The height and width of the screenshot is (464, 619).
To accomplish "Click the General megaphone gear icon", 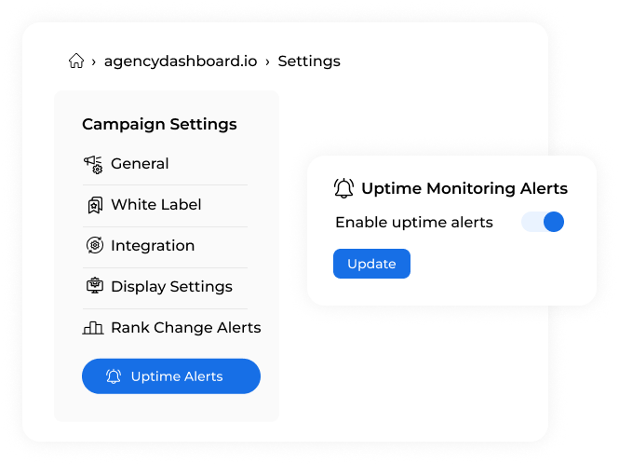I will coord(93,164).
